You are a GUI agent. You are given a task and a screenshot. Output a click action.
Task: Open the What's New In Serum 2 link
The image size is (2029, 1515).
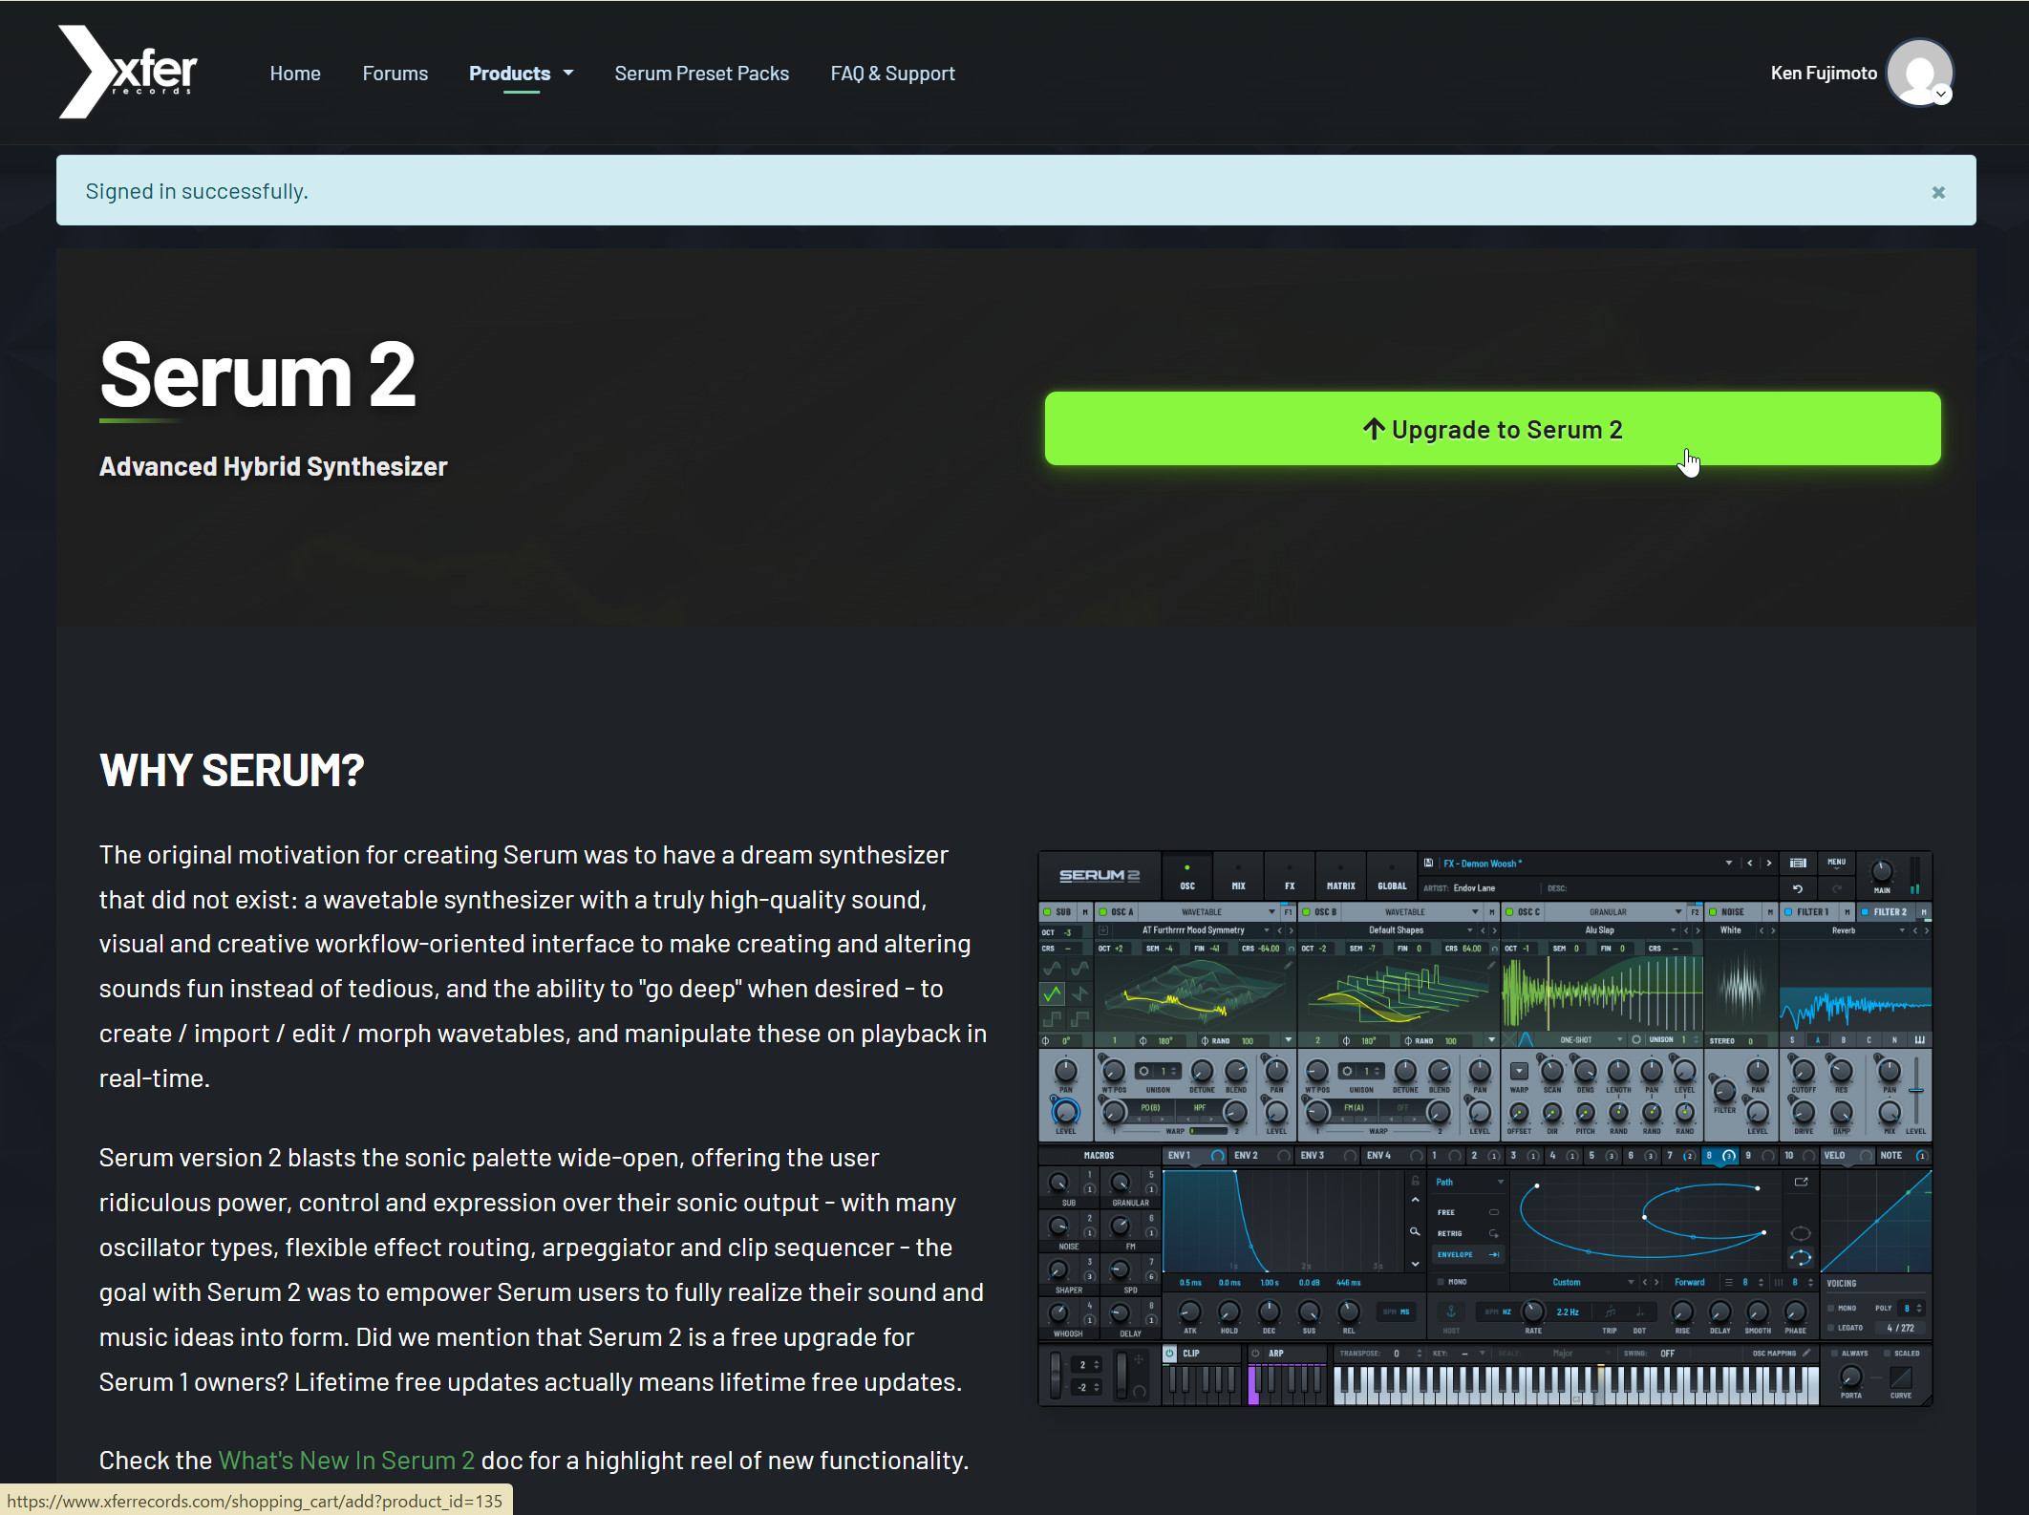347,1460
